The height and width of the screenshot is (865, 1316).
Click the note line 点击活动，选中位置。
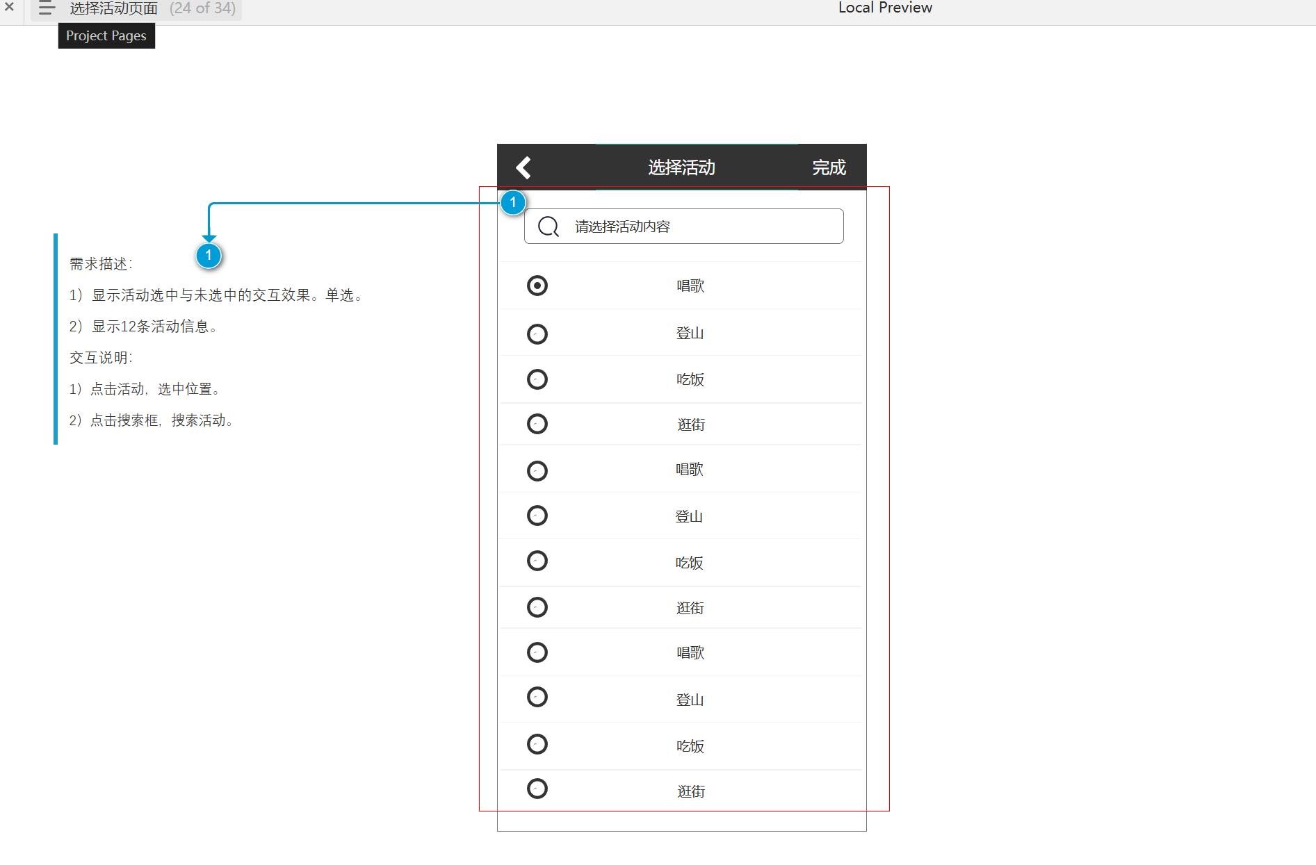pyautogui.click(x=145, y=389)
